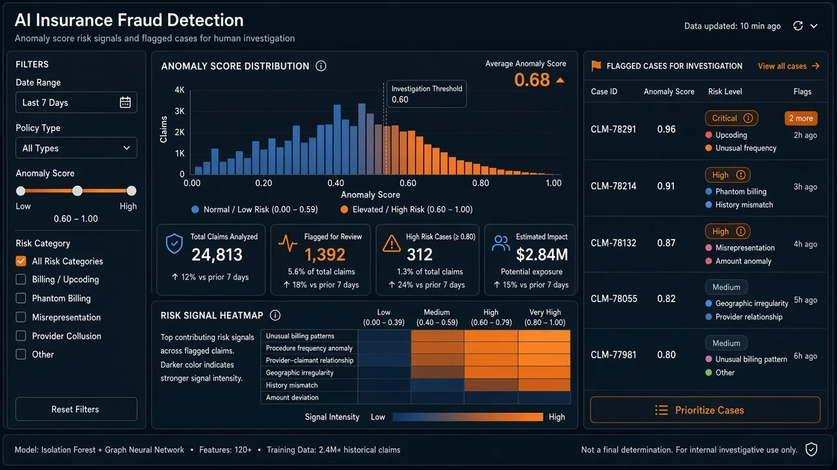
Task: Open info icon beside Risk Signal Heatmap
Action: pos(275,315)
